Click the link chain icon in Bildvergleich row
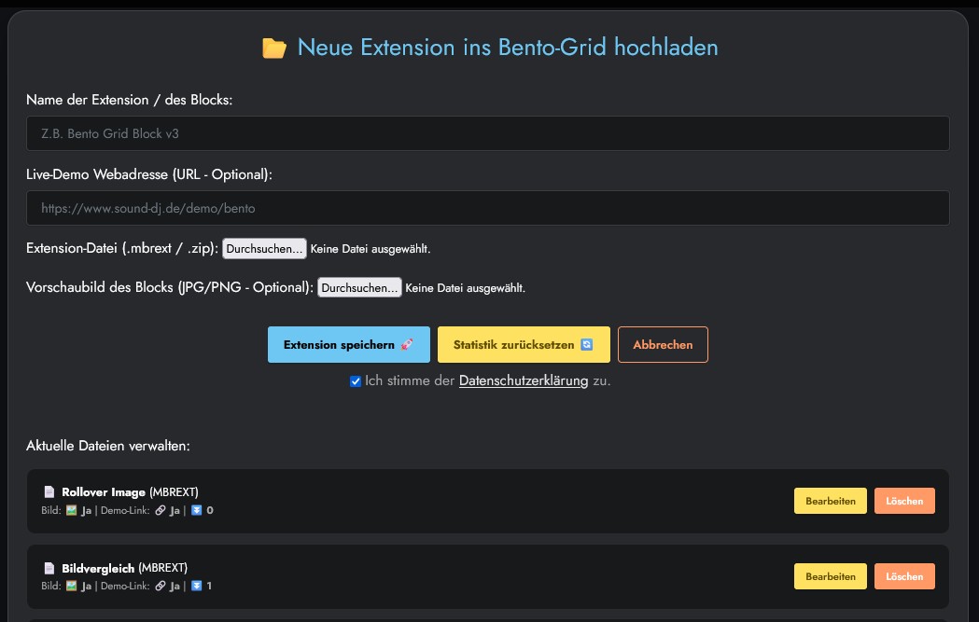The height and width of the screenshot is (622, 979). (161, 586)
